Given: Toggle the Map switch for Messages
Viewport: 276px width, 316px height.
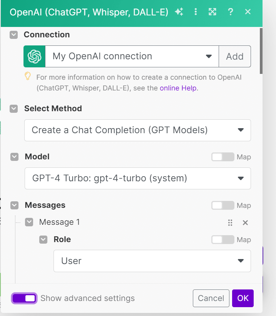Looking at the screenshot, I should coord(222,206).
